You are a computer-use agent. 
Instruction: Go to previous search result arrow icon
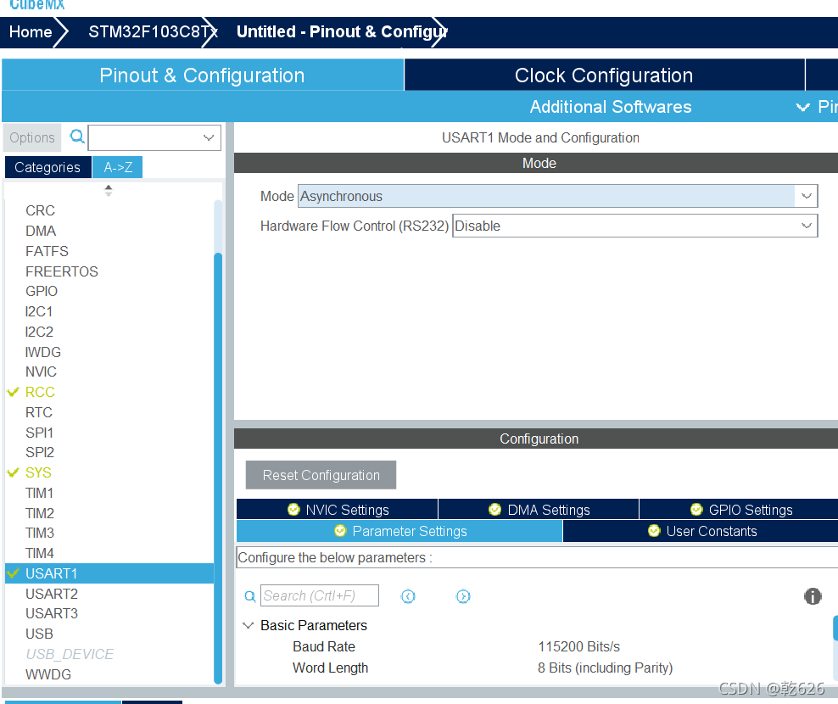tap(408, 596)
